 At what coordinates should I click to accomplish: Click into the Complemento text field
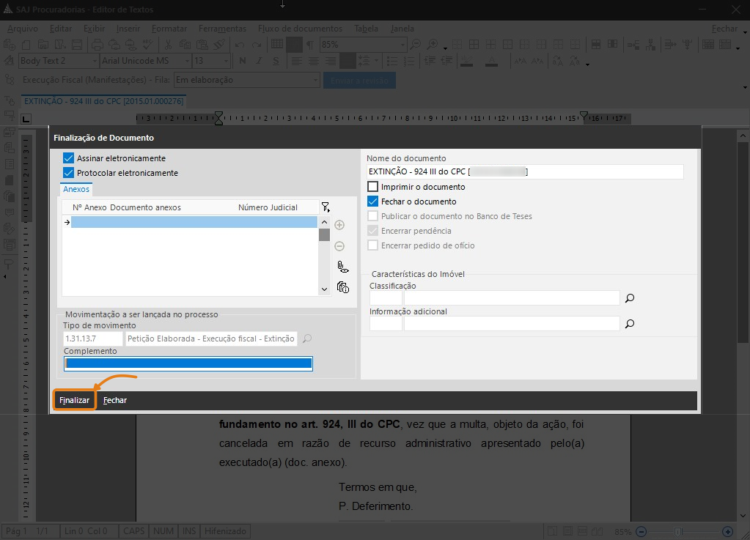188,363
